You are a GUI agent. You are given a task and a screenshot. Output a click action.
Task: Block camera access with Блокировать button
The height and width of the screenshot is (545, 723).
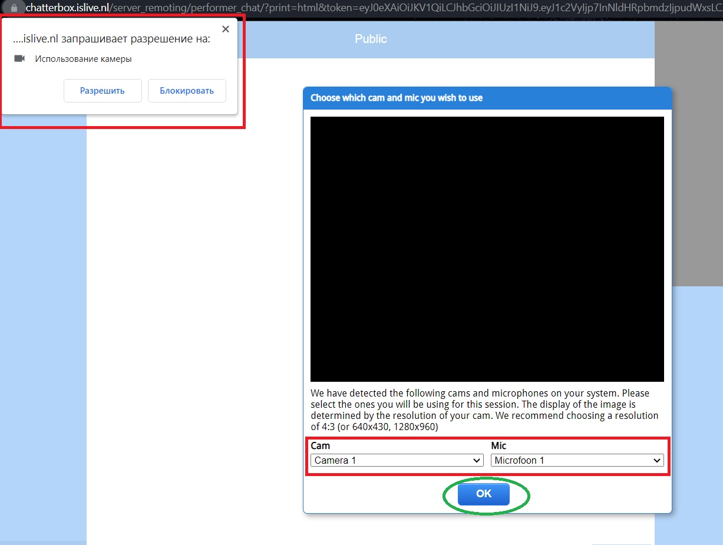(187, 91)
